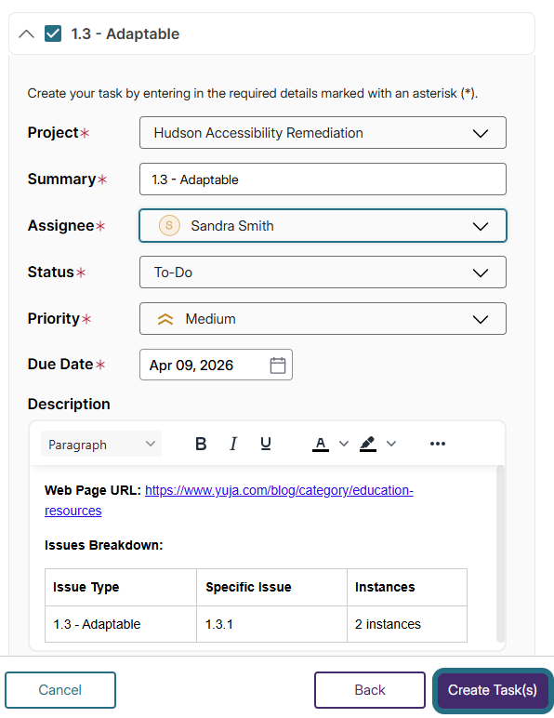Screen dimensions: 554x718
Task: Open more editor options ellipsis
Action: point(438,444)
